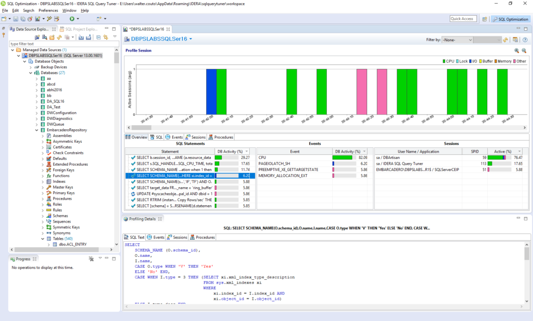The height and width of the screenshot is (321, 533).
Task: Zoom in on the Profile Session chart
Action: pyautogui.click(x=516, y=51)
